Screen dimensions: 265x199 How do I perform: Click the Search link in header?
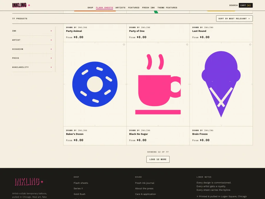tap(233, 5)
